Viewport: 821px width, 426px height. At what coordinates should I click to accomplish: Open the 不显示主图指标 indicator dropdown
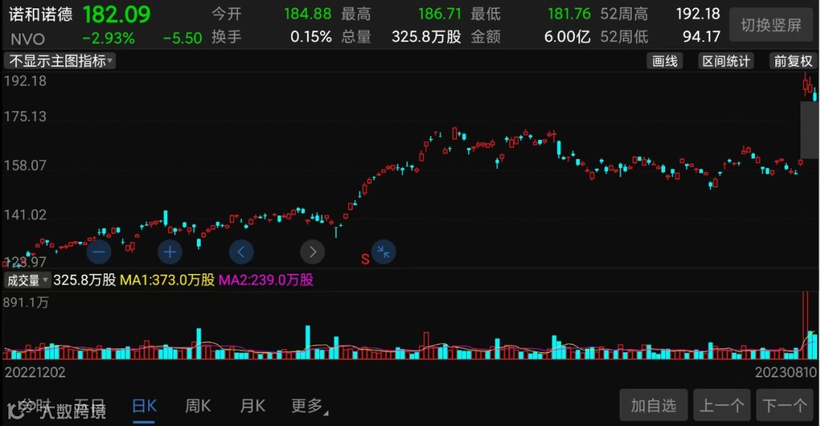[x=60, y=62]
